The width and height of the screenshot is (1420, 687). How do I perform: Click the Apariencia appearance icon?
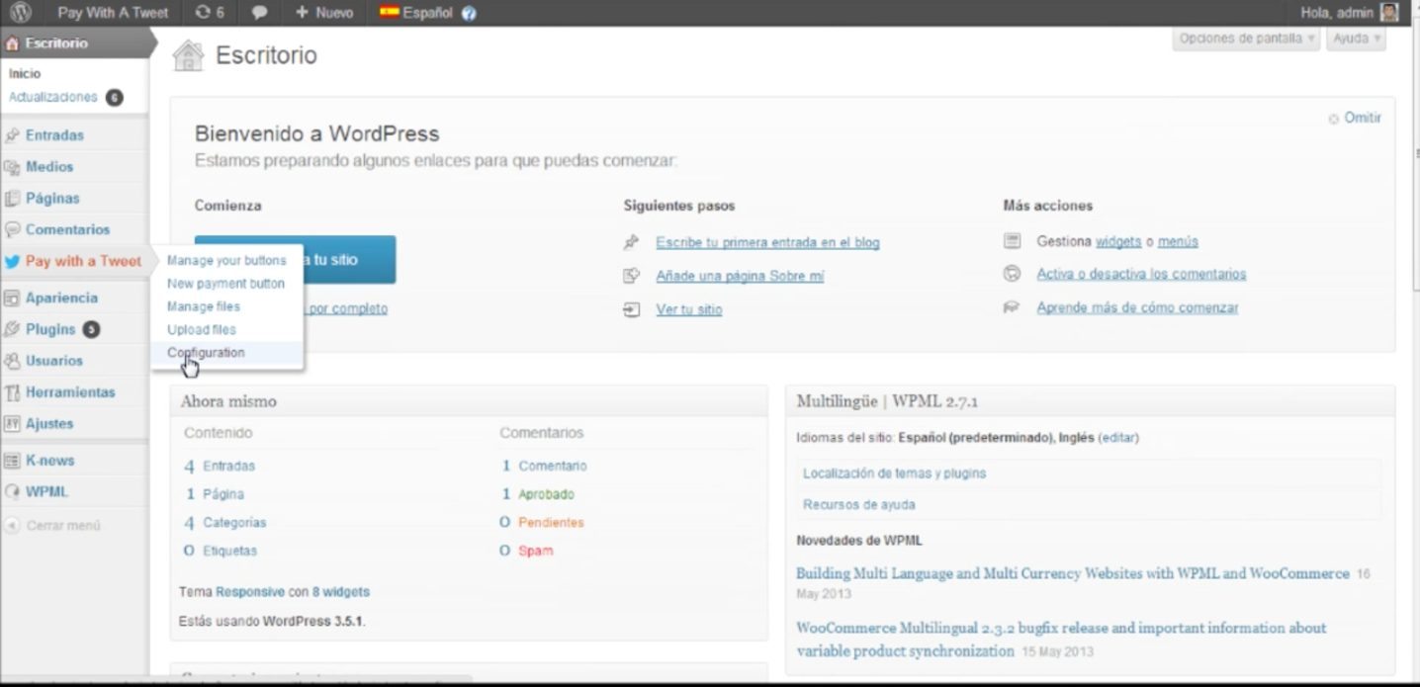(13, 298)
